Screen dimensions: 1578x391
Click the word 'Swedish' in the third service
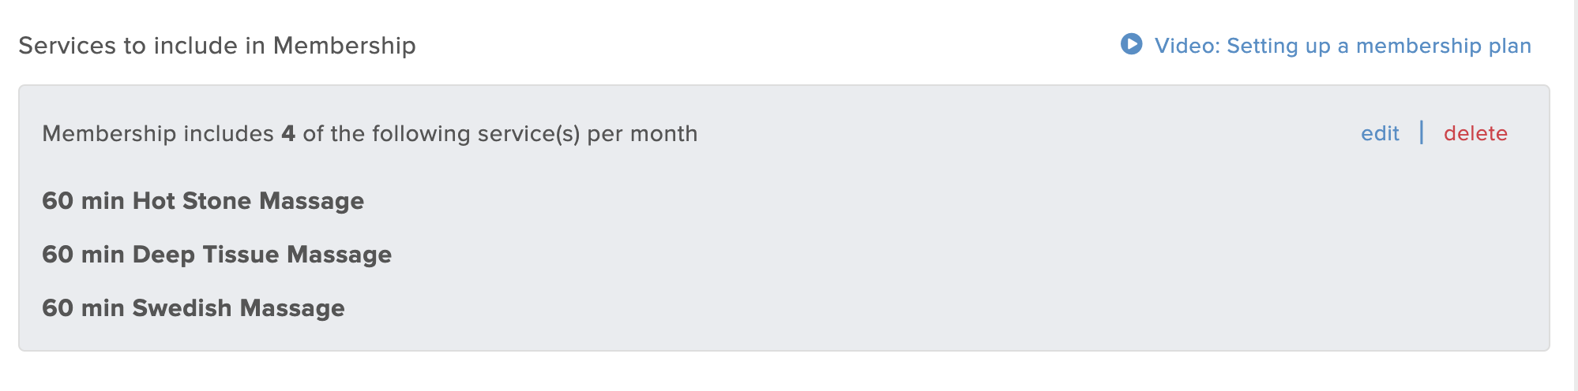click(x=182, y=308)
